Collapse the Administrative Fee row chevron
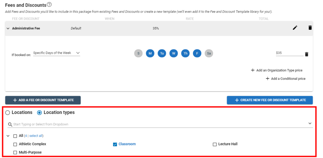Screen dimensions: 323x158 pos(8,28)
